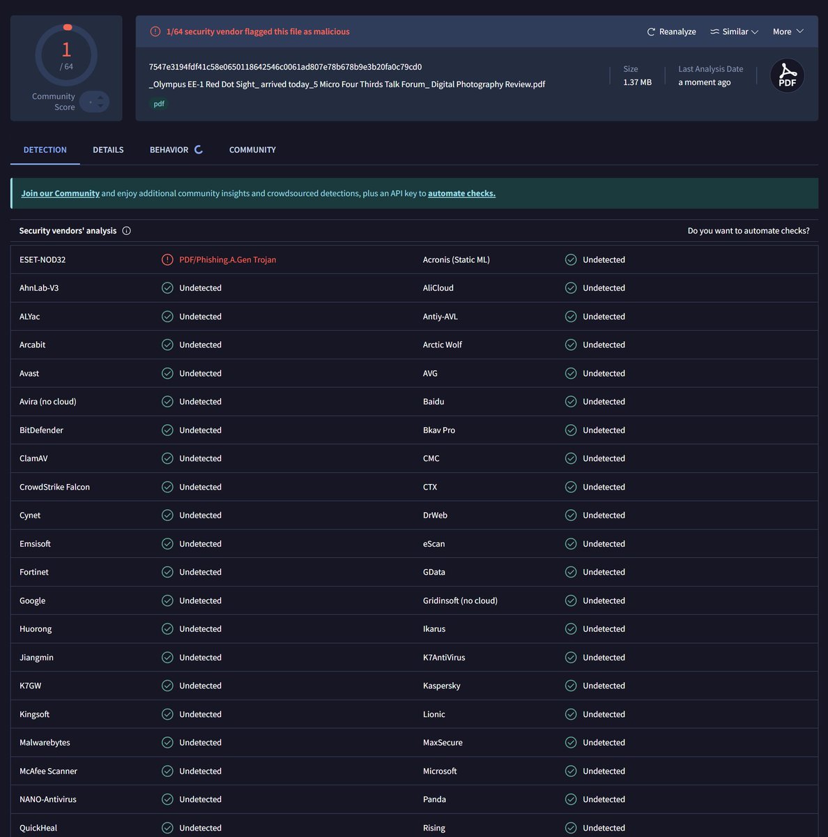Click the detection score circle showing 1 / 64
Image resolution: width=828 pixels, height=837 pixels.
tap(66, 55)
